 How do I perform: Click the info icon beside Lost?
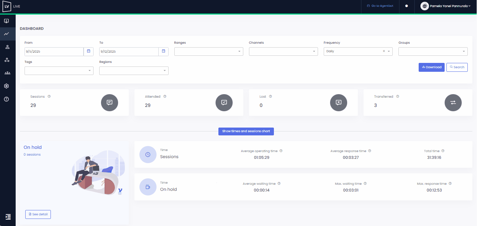coord(271,96)
